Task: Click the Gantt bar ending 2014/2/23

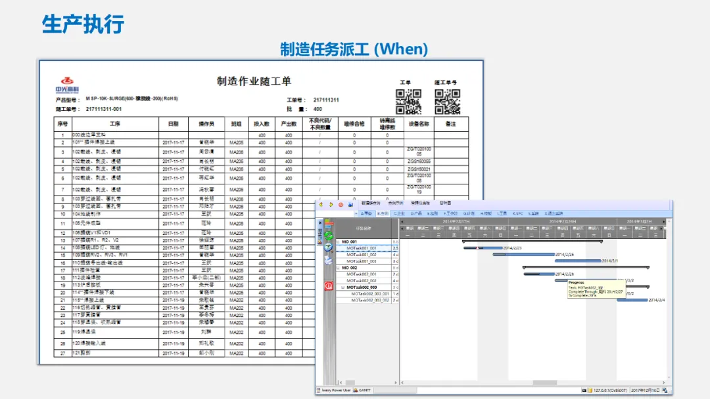Action: (x=483, y=248)
